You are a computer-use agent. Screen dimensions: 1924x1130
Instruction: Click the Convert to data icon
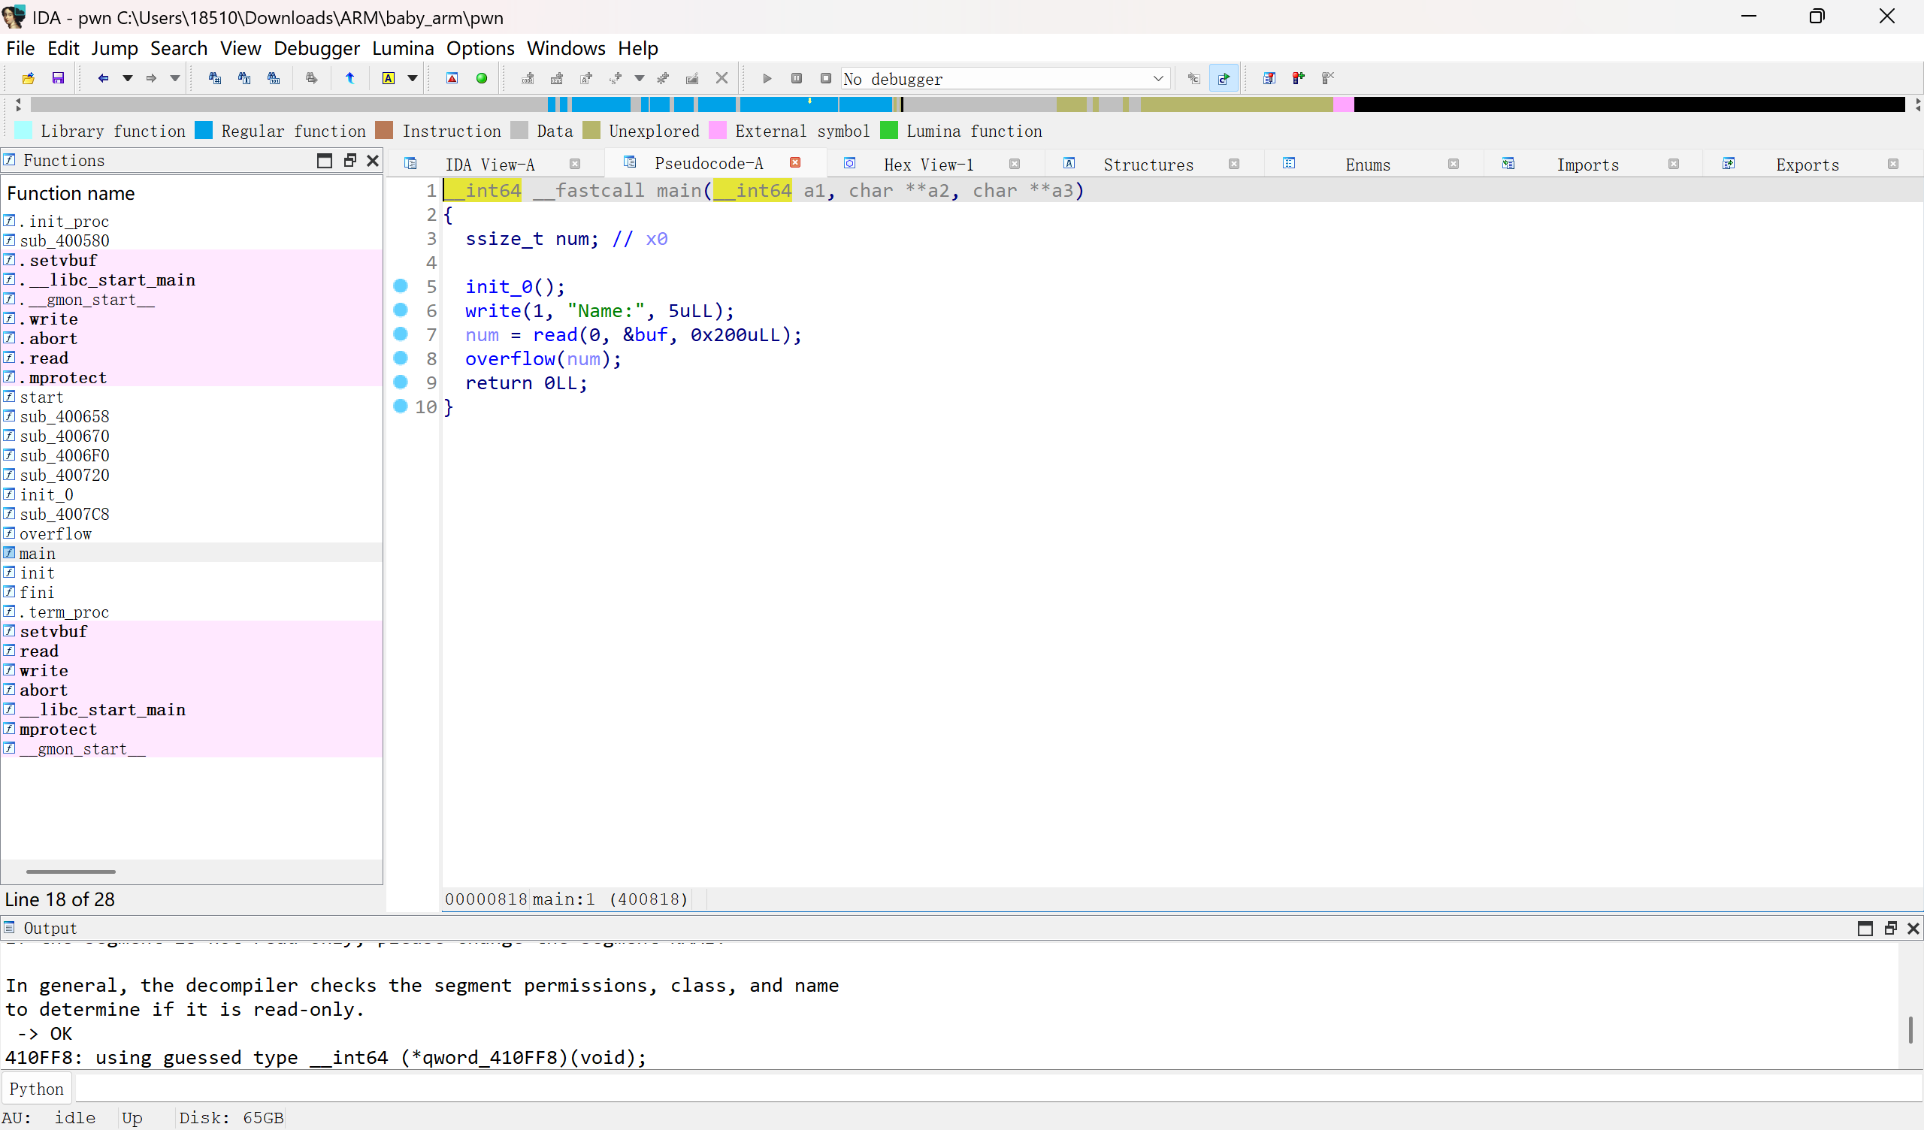(558, 78)
